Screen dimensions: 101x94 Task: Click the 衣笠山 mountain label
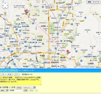(18, 16)
